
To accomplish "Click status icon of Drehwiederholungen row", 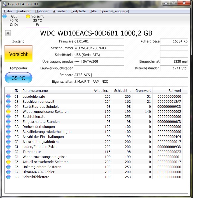I will point(8,127).
